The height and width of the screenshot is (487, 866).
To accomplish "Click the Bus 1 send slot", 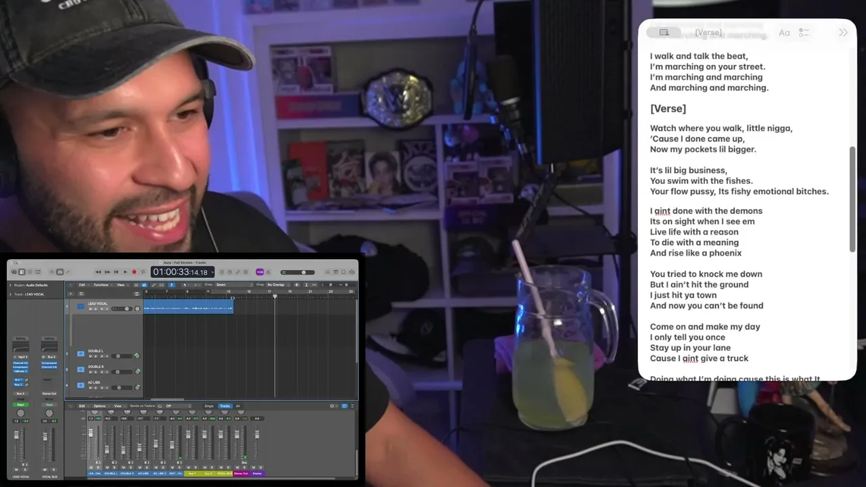I will coord(18,380).
